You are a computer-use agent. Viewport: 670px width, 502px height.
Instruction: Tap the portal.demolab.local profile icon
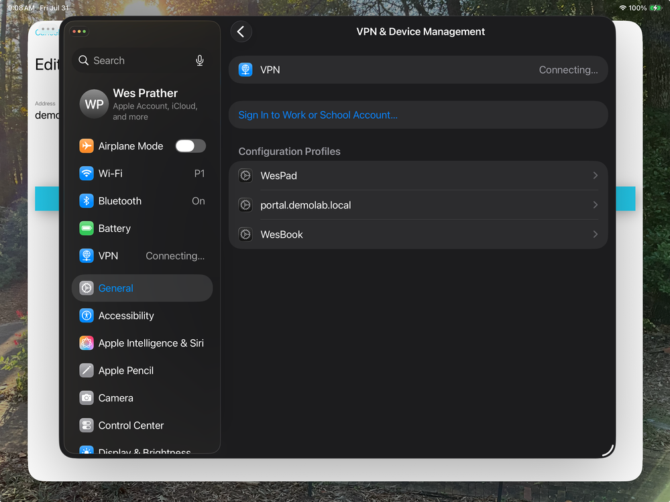pyautogui.click(x=245, y=205)
